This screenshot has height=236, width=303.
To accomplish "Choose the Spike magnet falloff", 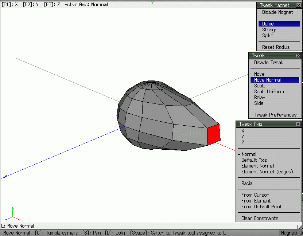I will click(x=268, y=35).
